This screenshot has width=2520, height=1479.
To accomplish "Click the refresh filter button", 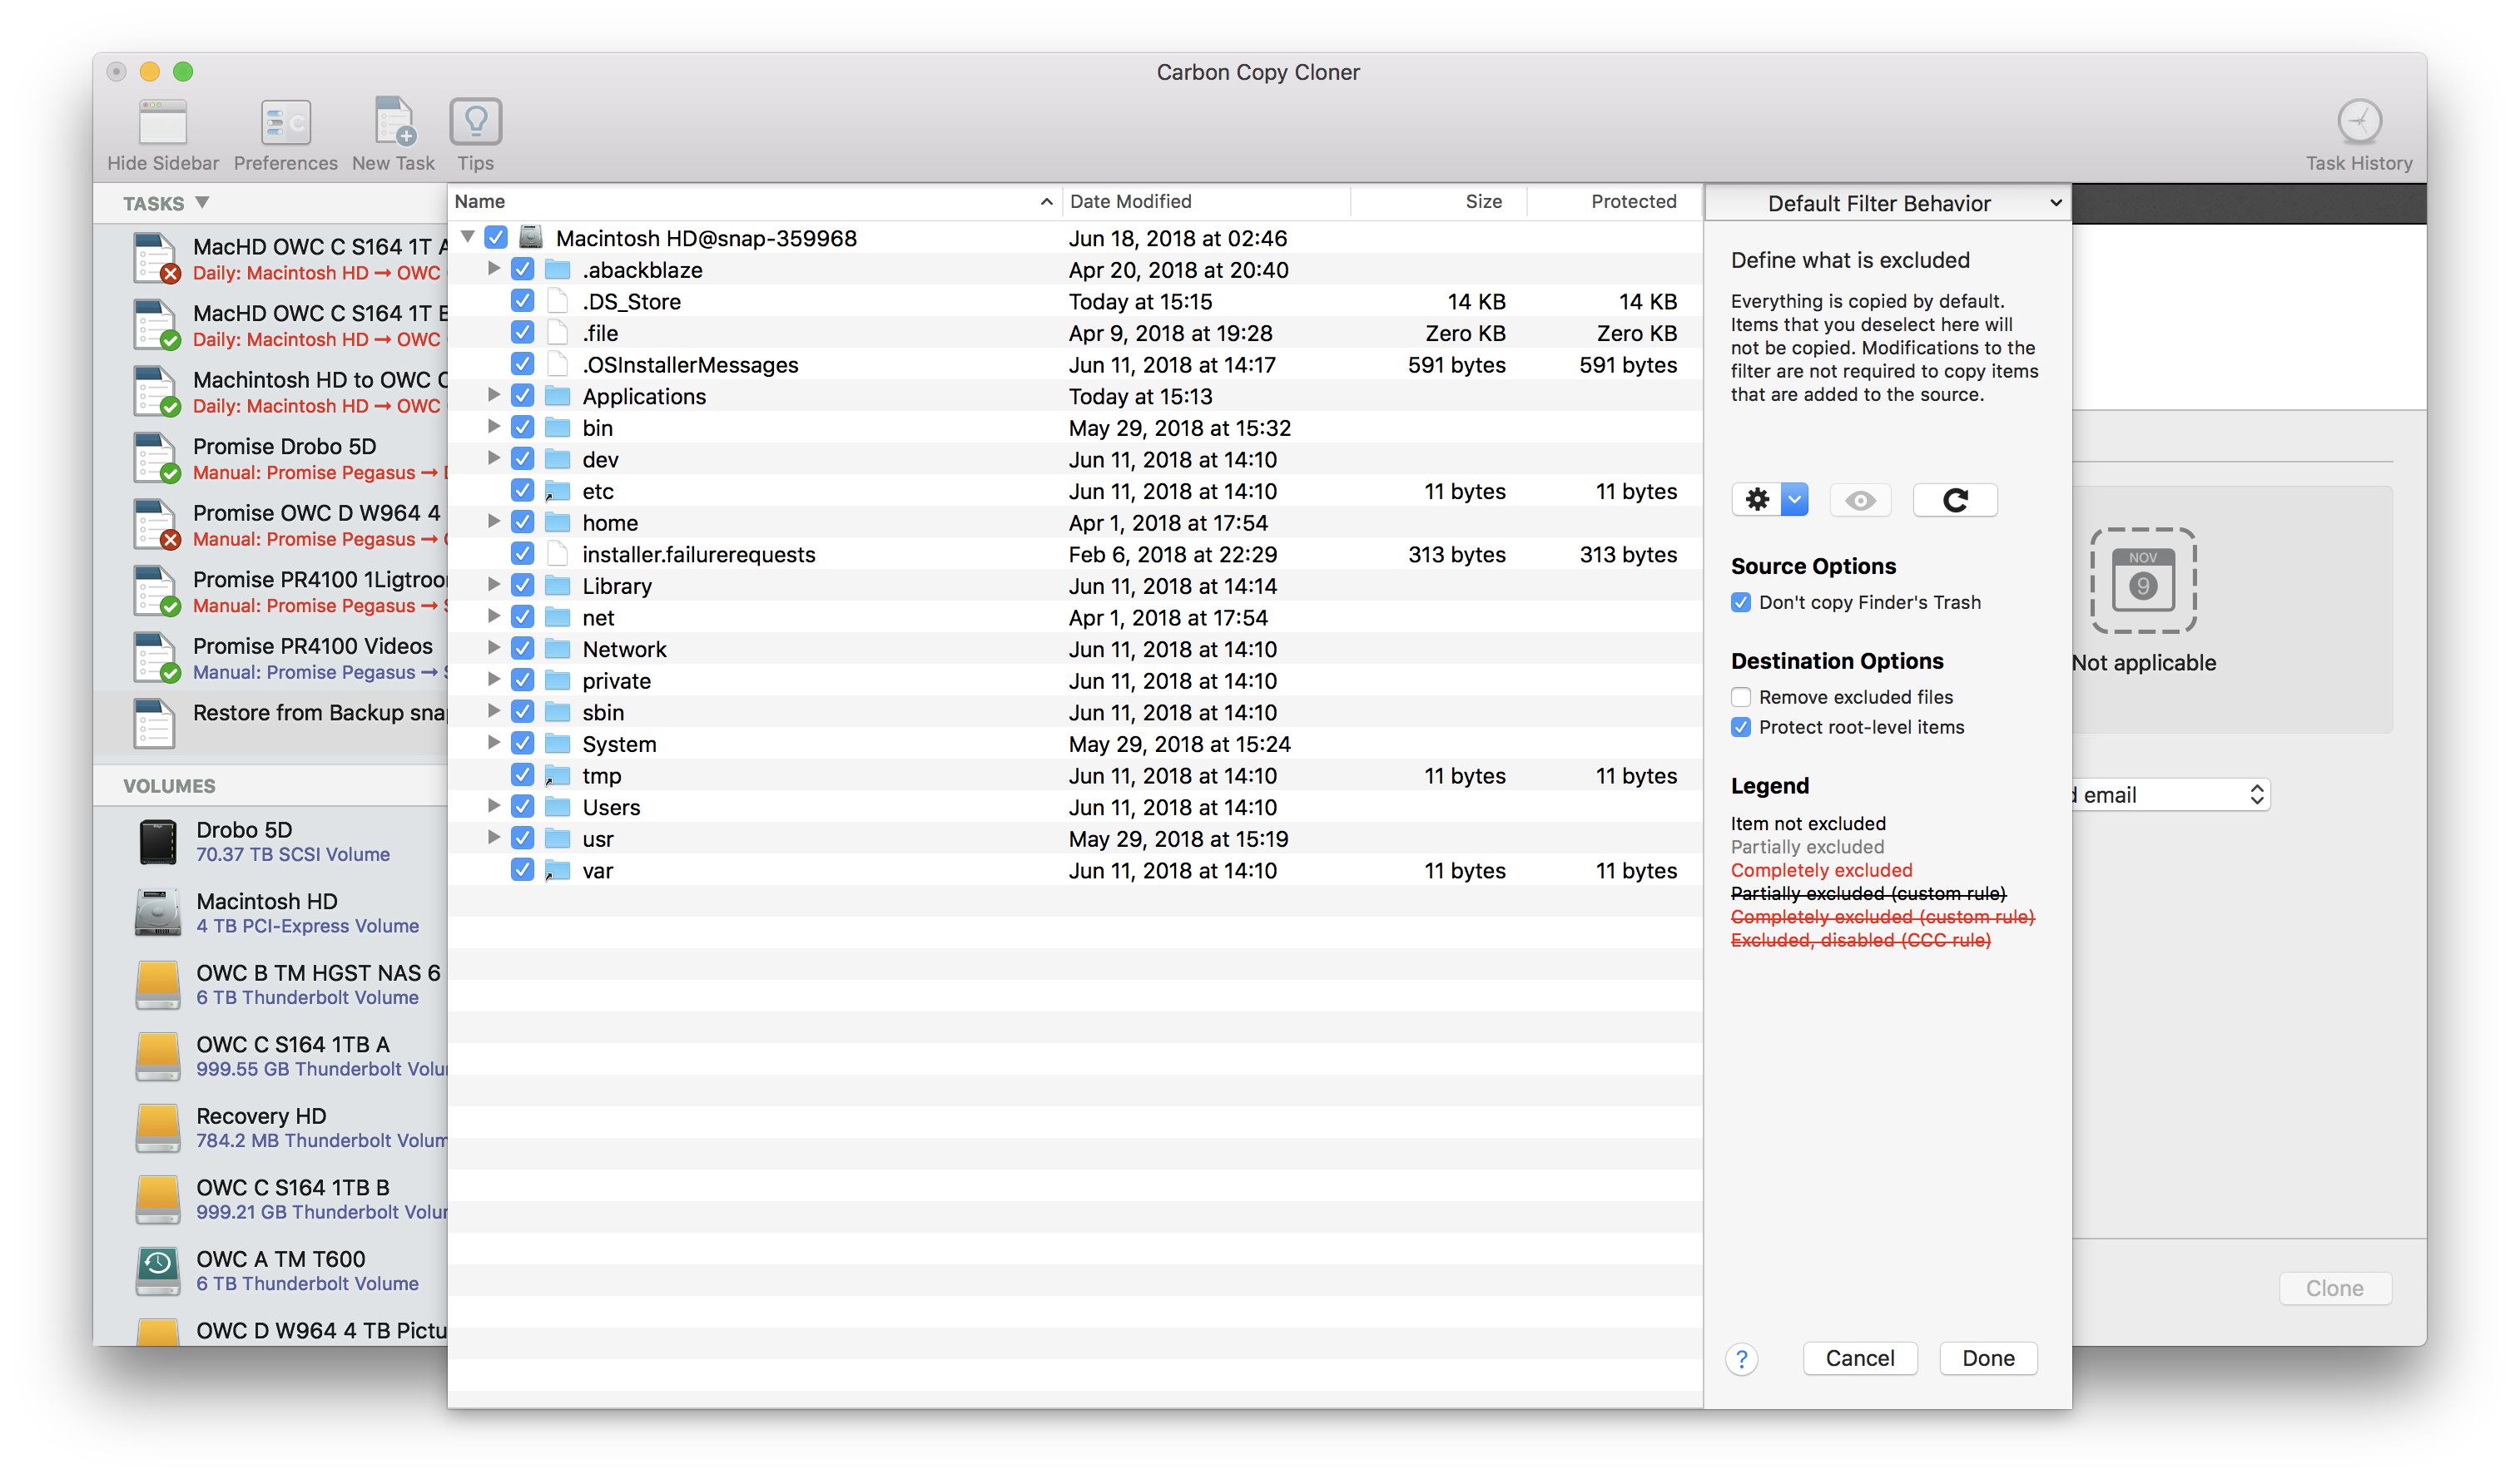I will [1955, 500].
